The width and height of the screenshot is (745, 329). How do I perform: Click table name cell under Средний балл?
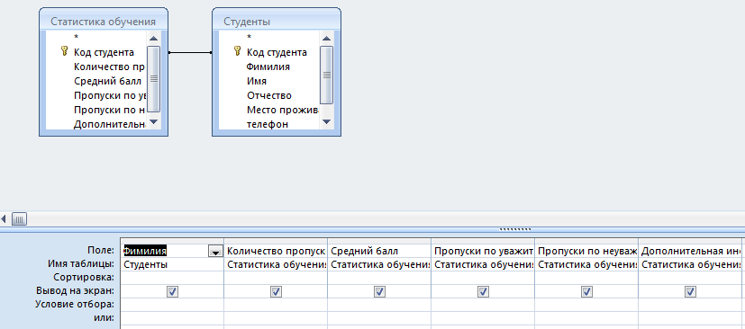(379, 264)
